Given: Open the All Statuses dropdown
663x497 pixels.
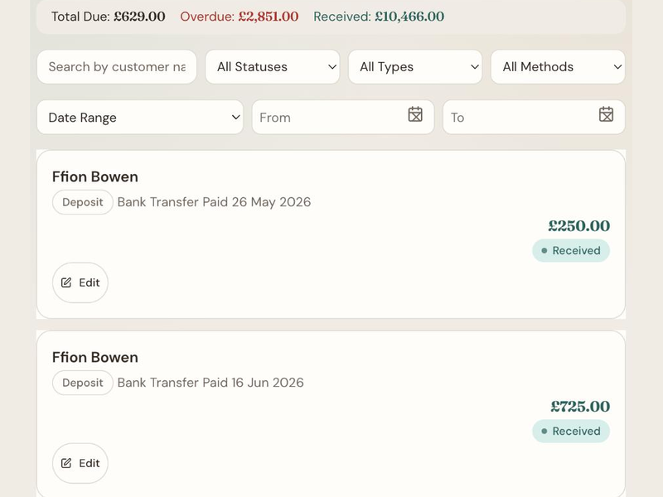Looking at the screenshot, I should pos(273,67).
